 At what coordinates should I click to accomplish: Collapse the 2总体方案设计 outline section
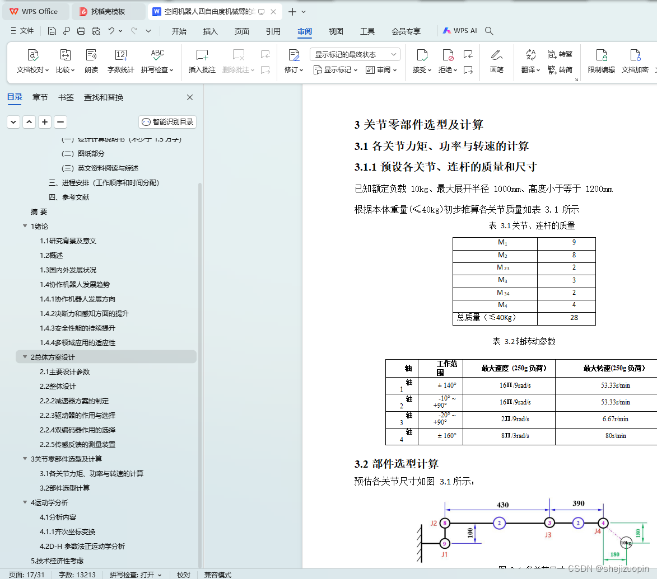click(x=25, y=357)
